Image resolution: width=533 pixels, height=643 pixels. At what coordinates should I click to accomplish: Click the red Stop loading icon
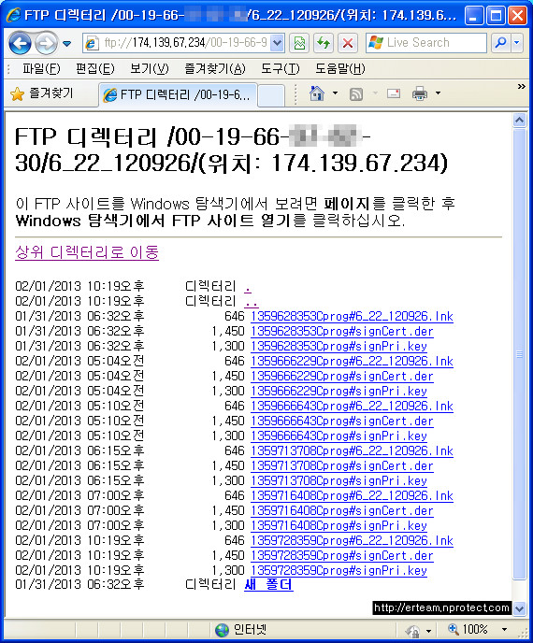pyautogui.click(x=348, y=43)
